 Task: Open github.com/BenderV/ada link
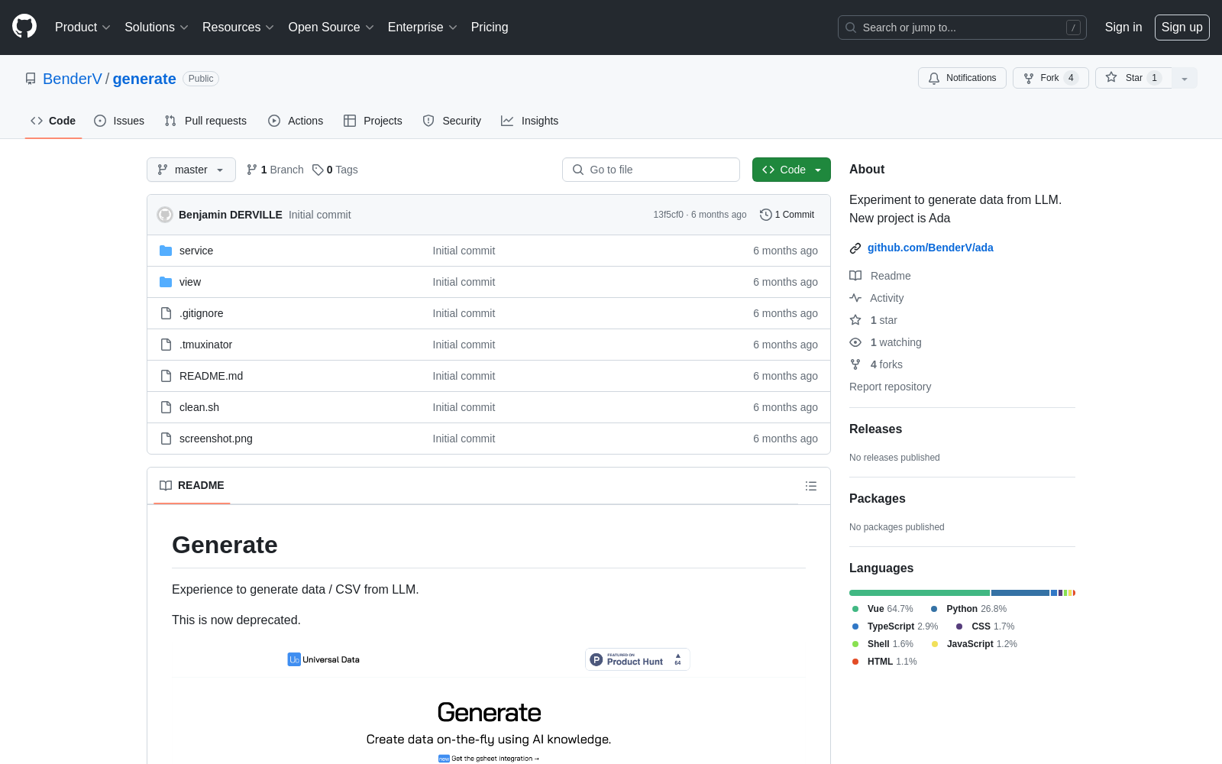pos(930,248)
